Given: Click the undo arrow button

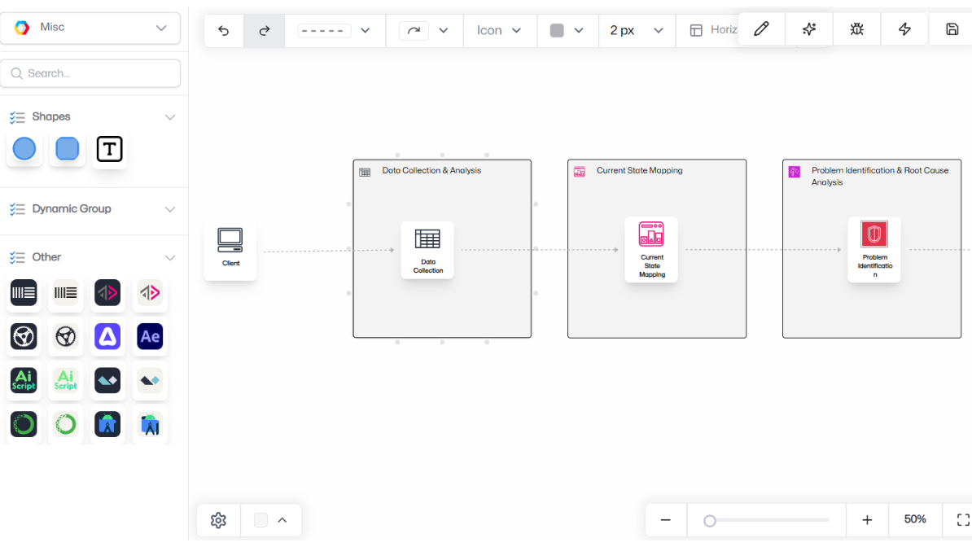Looking at the screenshot, I should click(224, 31).
